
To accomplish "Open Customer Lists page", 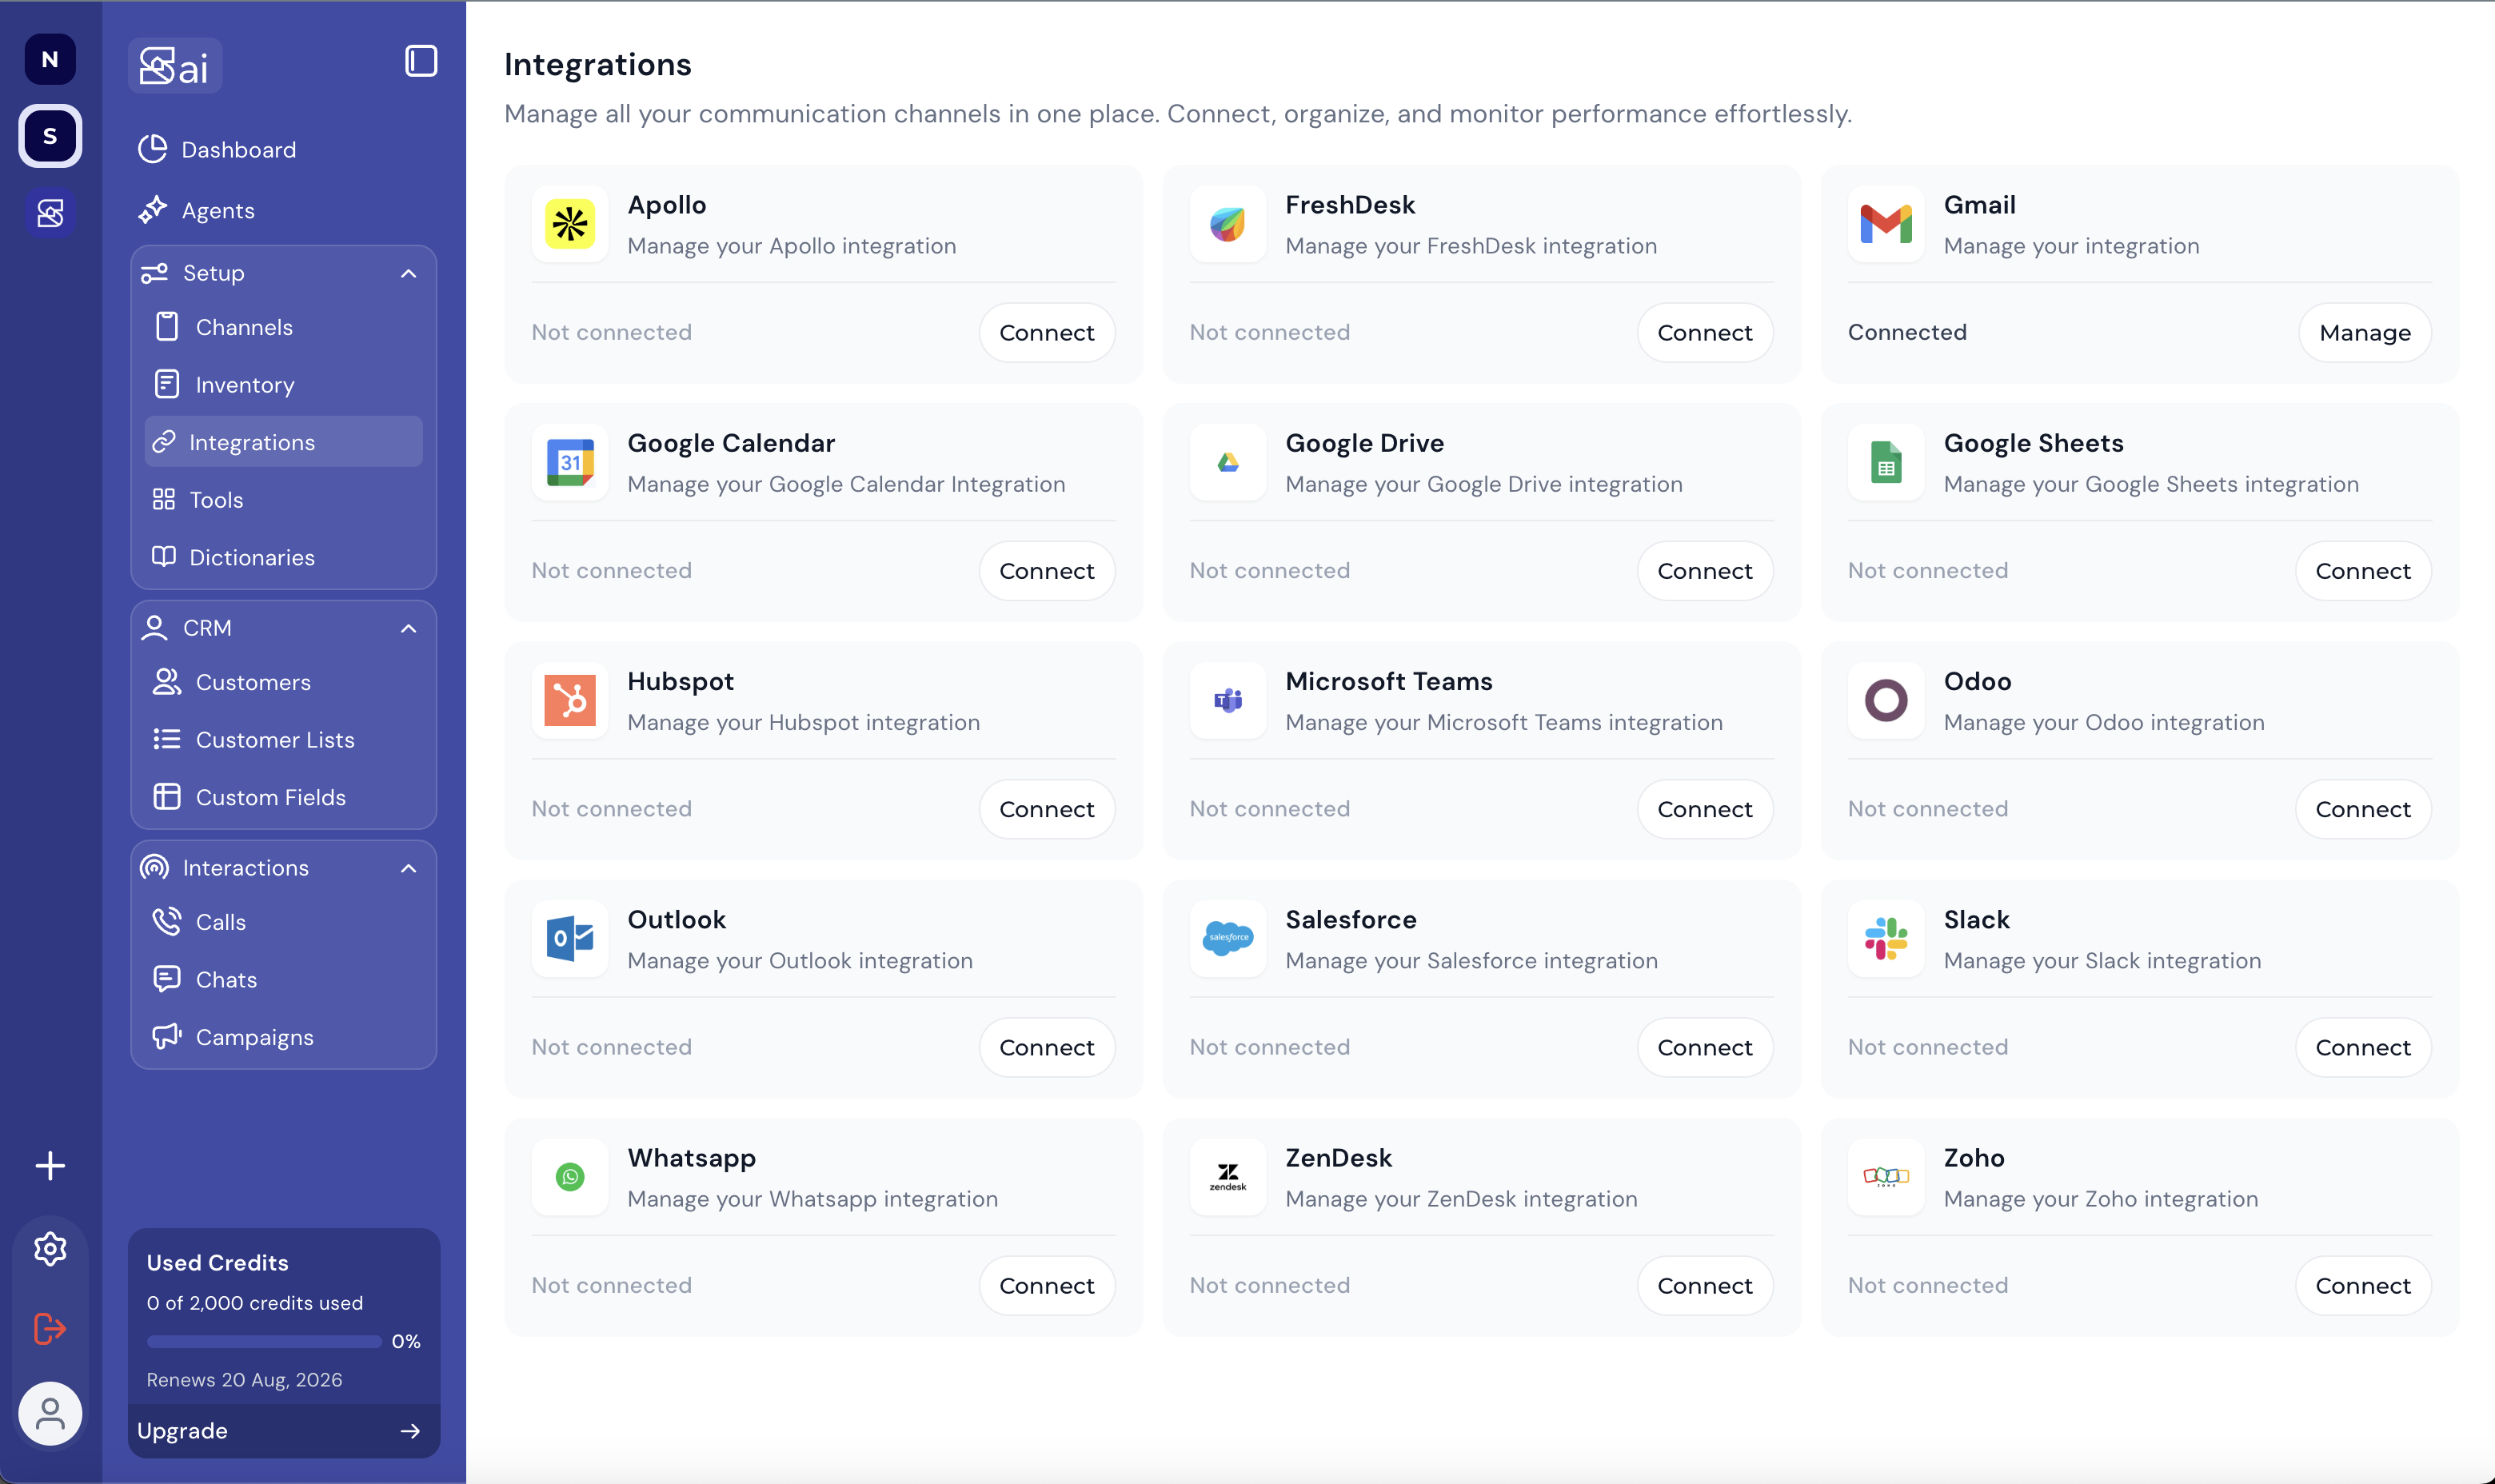I will (283, 739).
